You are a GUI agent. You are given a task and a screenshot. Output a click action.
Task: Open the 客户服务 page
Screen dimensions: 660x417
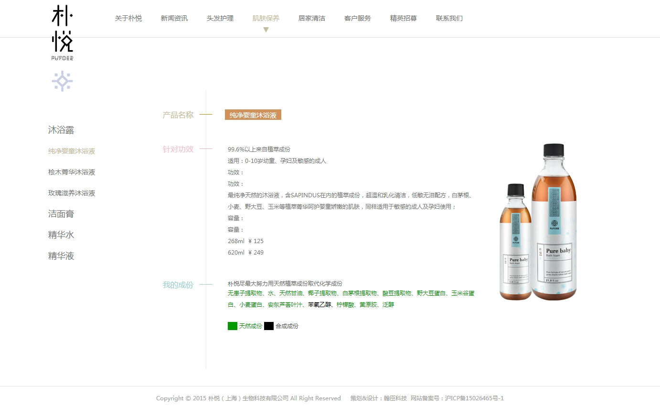pyautogui.click(x=358, y=18)
